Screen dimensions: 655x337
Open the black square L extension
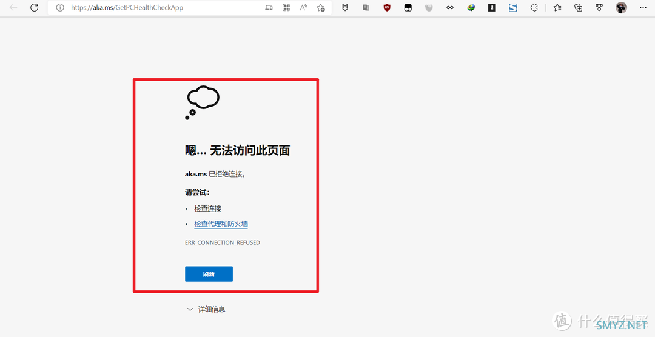pos(492,7)
